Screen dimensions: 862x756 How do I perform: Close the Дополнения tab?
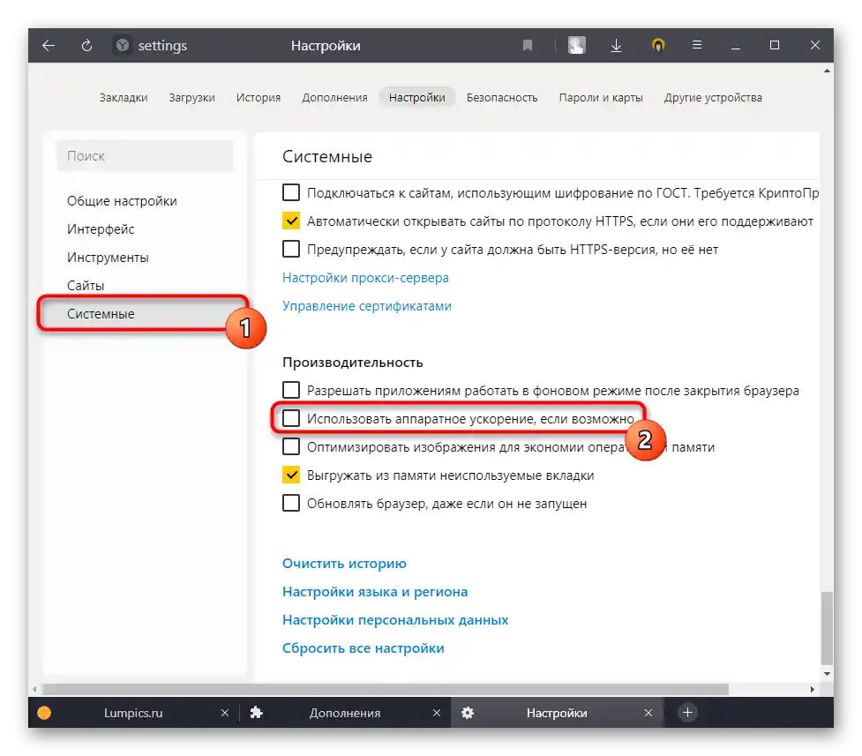tap(437, 713)
